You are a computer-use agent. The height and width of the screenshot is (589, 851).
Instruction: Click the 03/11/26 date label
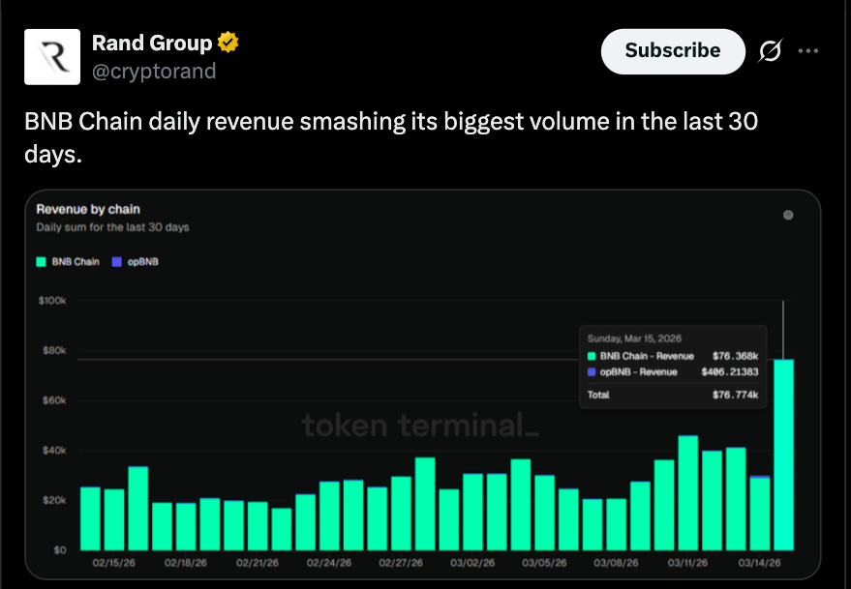[x=687, y=563]
